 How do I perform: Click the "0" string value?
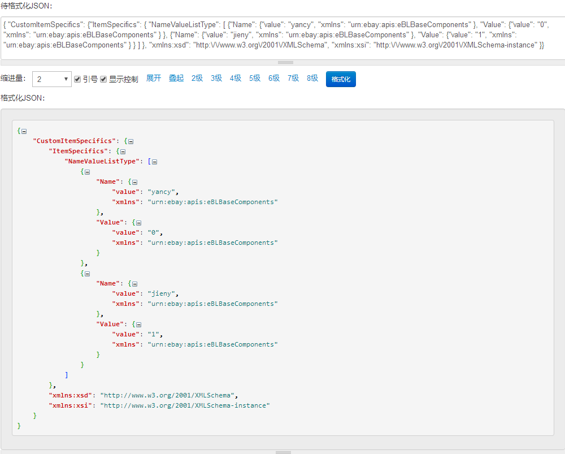tap(153, 232)
